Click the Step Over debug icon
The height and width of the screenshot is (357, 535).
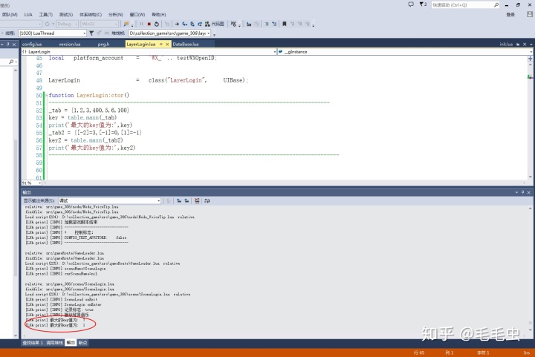[x=192, y=24]
